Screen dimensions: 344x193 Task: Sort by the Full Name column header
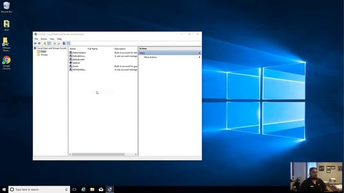click(x=92, y=49)
